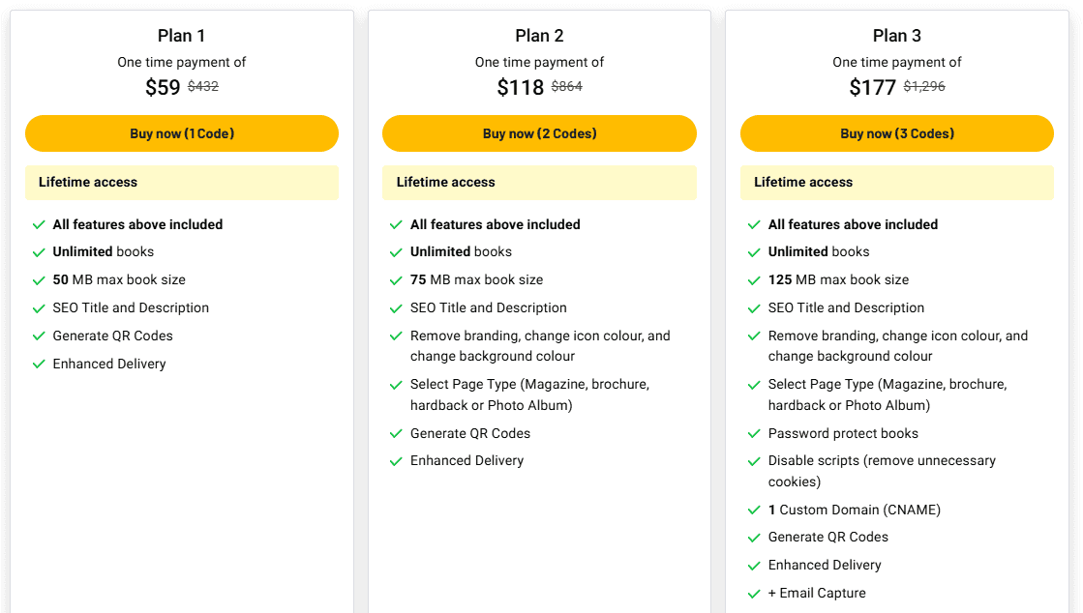Click checkmark next to 125 MB max book size

tap(754, 280)
